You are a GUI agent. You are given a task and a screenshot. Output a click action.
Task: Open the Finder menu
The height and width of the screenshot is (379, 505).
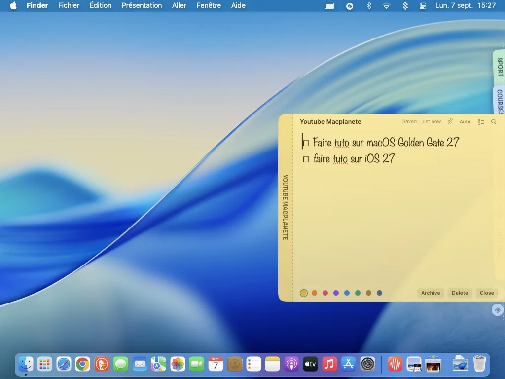(37, 5)
